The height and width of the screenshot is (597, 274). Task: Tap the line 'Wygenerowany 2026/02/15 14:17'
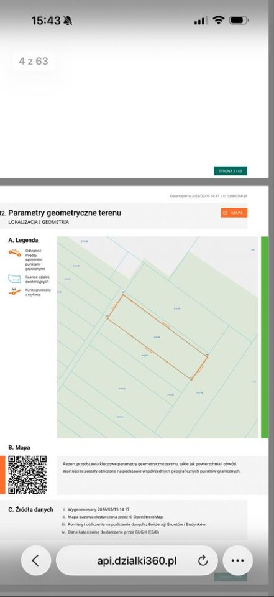click(99, 509)
